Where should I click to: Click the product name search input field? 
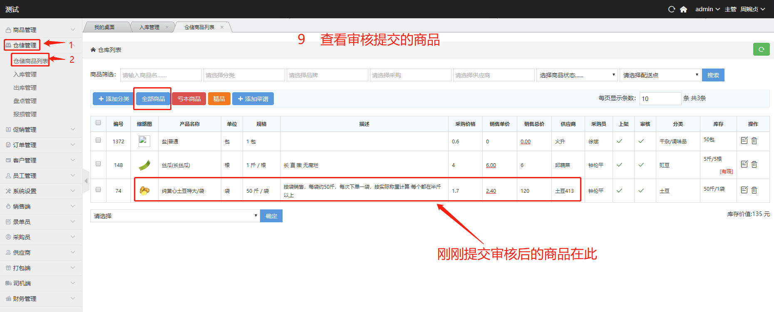click(x=161, y=75)
